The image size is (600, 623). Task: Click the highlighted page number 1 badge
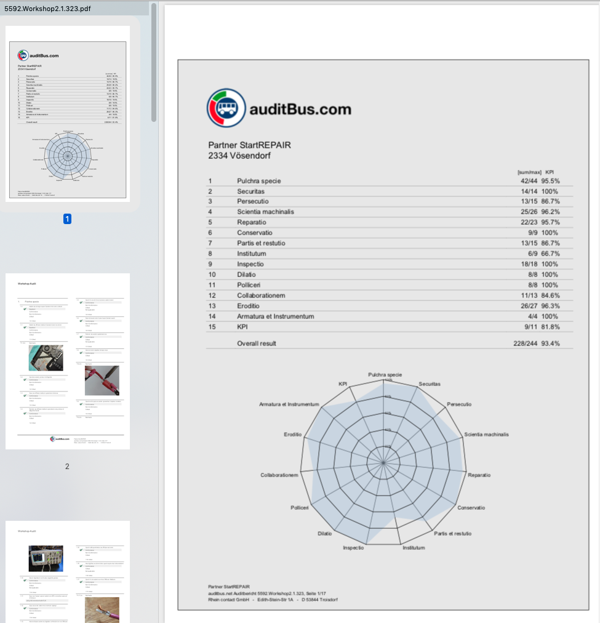click(x=68, y=219)
